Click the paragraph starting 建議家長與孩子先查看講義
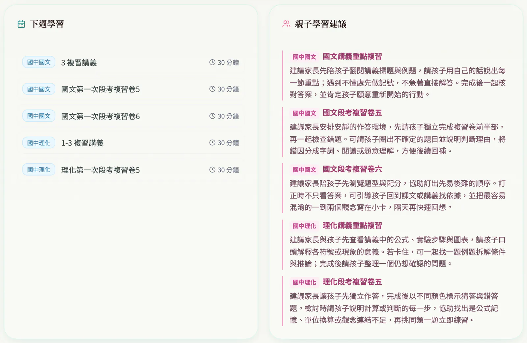This screenshot has height=343, width=527. (398, 252)
